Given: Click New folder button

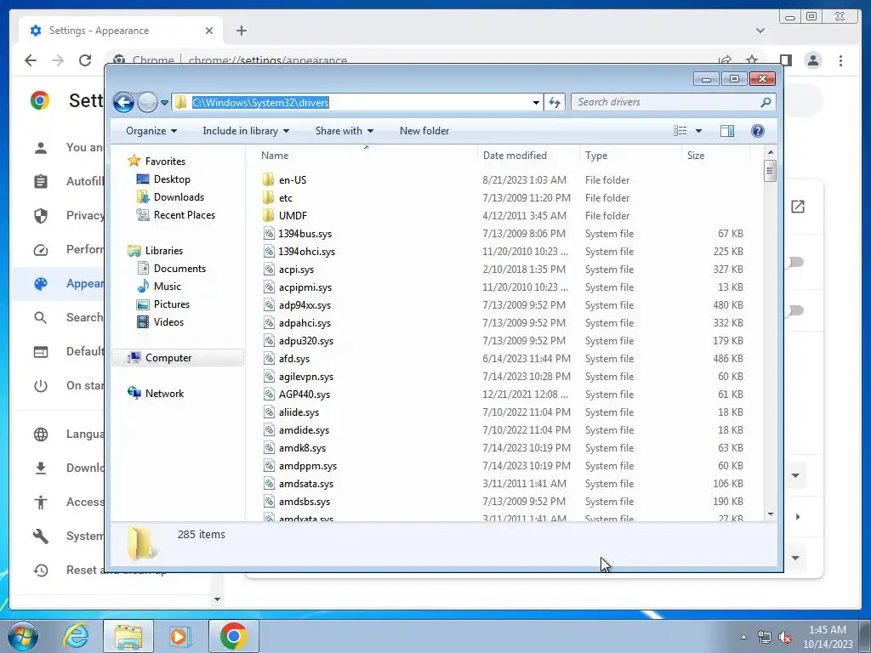Looking at the screenshot, I should coord(424,131).
